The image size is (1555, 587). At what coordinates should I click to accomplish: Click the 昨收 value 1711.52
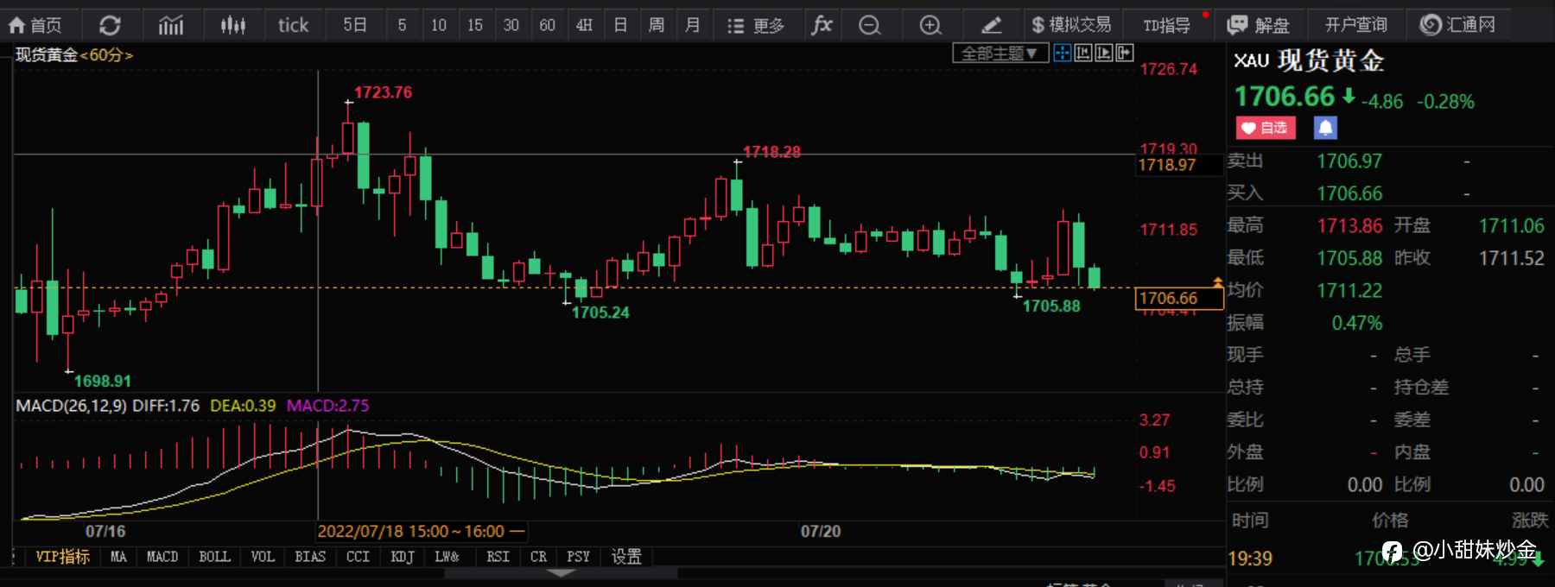1511,258
